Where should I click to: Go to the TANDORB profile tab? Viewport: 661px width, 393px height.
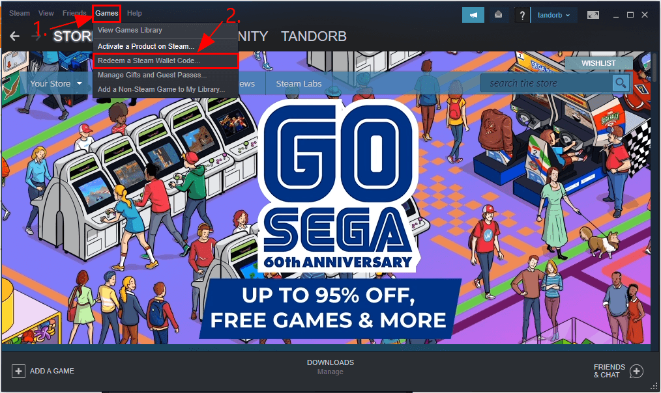click(314, 36)
